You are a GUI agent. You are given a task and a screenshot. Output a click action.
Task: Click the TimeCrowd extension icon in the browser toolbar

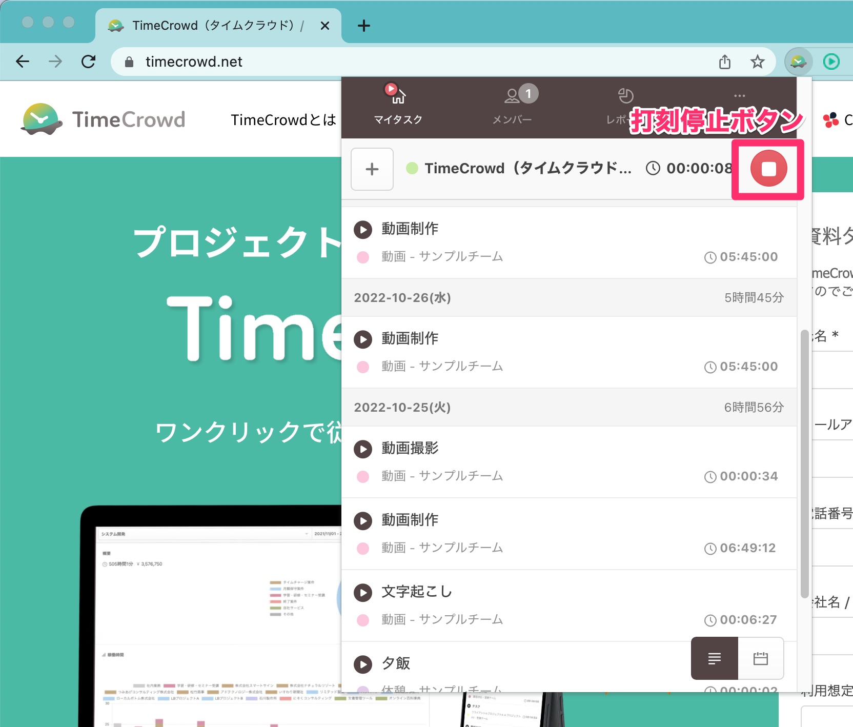(x=798, y=62)
